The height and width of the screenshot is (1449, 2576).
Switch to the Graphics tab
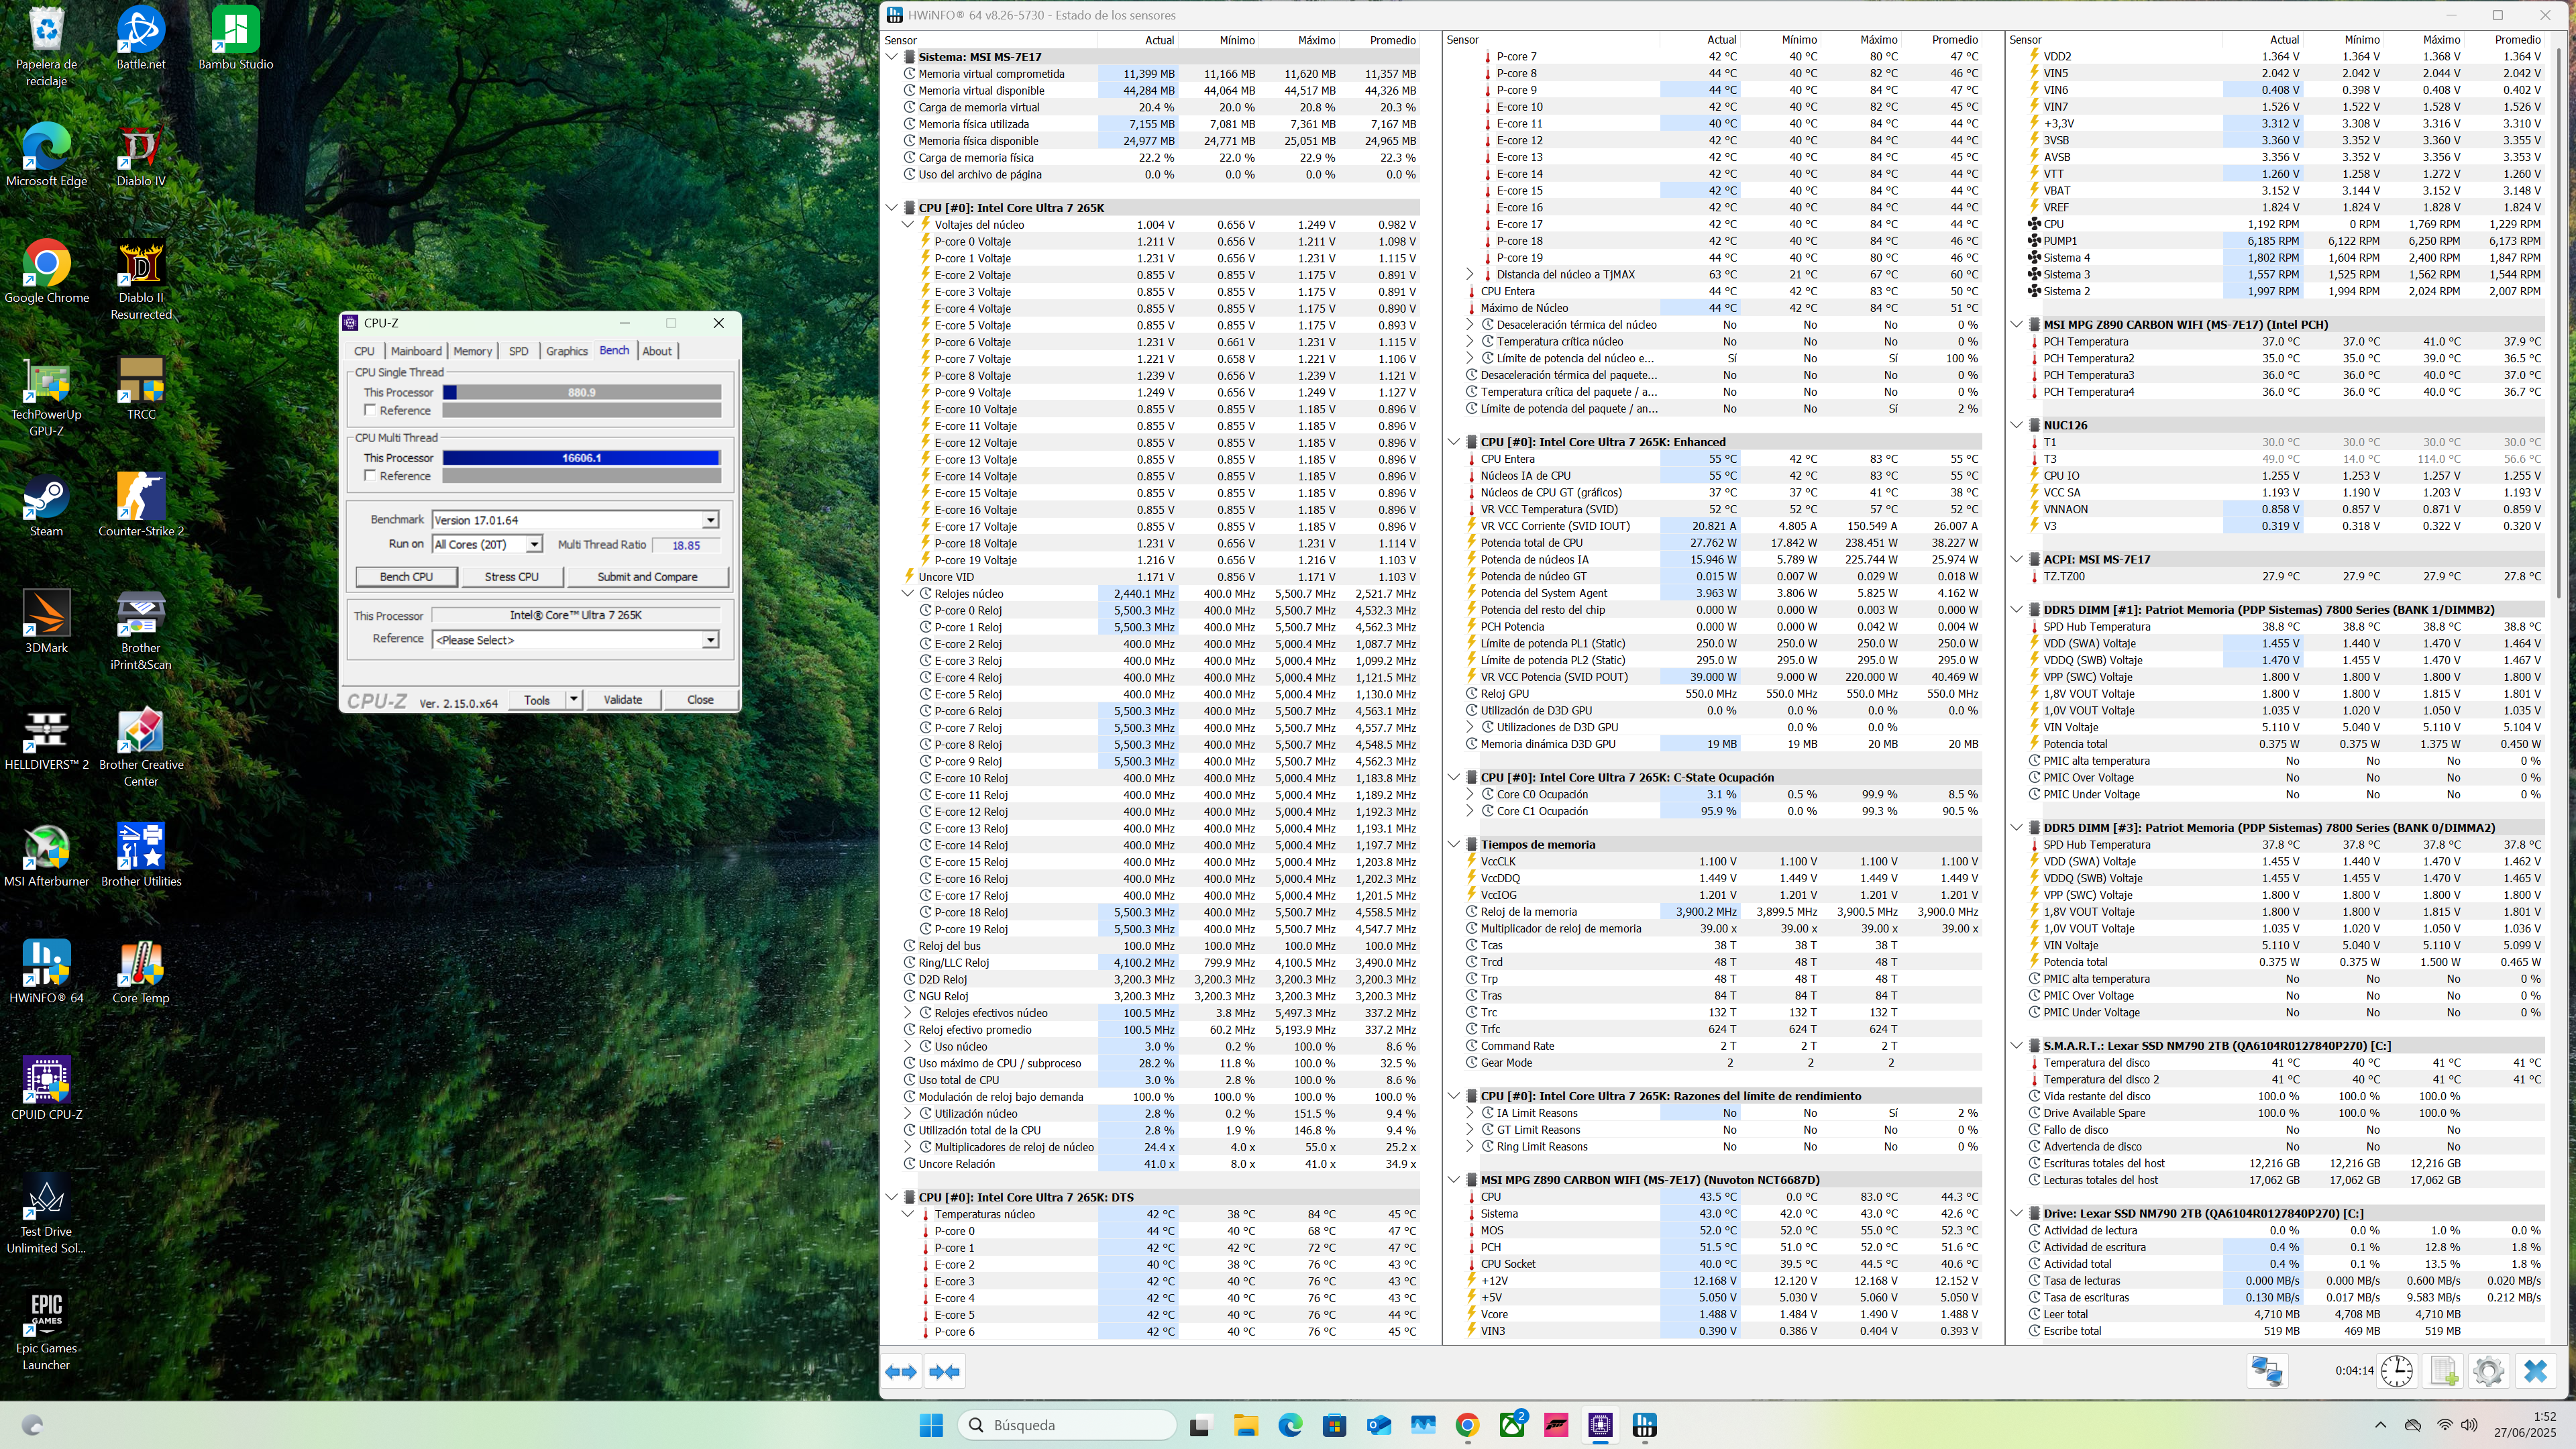click(x=566, y=351)
